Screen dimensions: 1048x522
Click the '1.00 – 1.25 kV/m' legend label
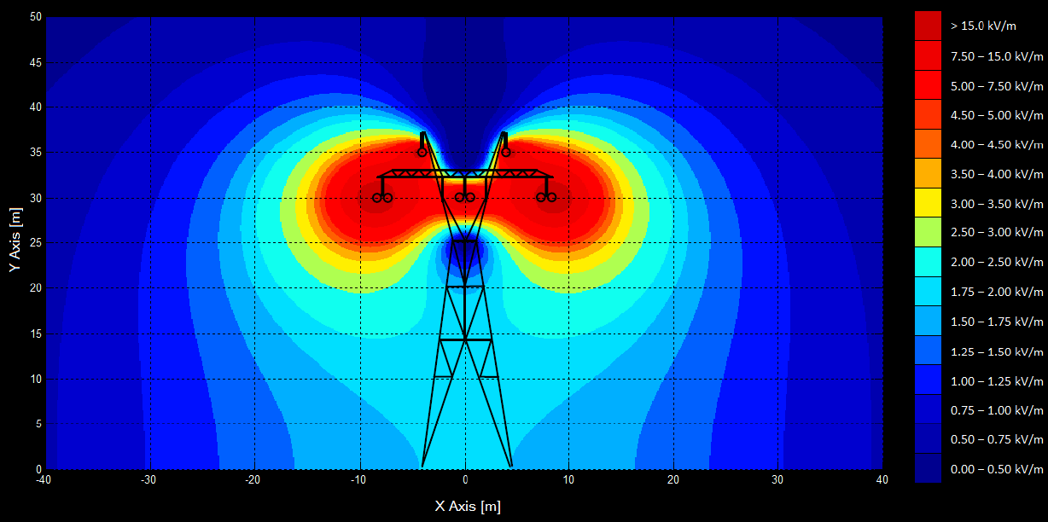(x=997, y=380)
